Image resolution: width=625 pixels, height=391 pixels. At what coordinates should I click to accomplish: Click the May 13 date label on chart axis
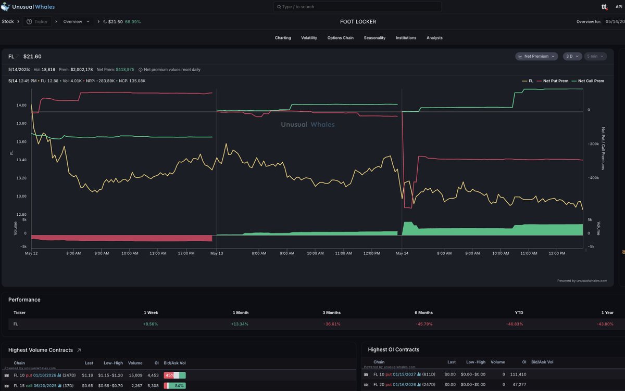pos(217,253)
